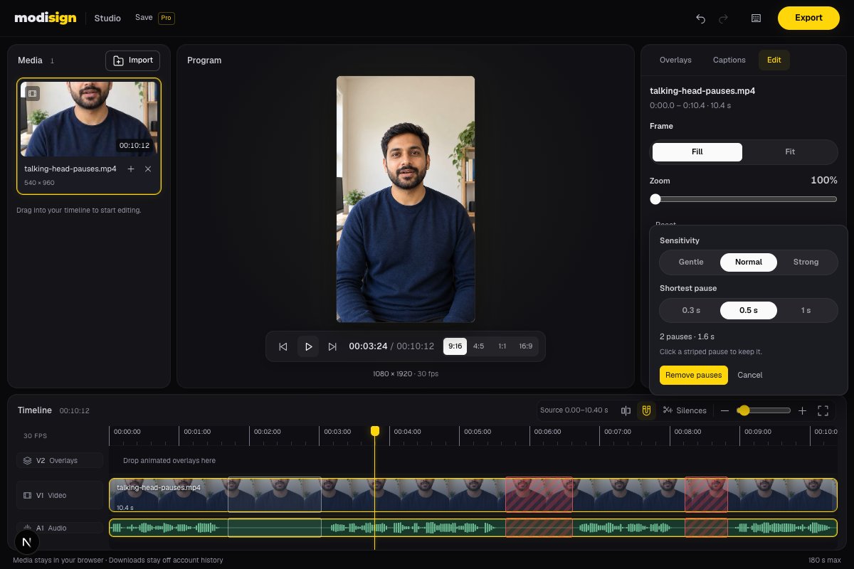Screen dimensions: 854x569
Task: Select the 16:9 aspect ratio
Action: pos(525,346)
